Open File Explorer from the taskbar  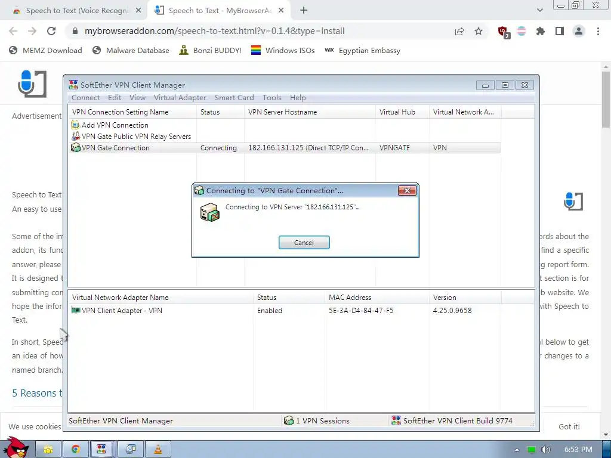point(48,450)
